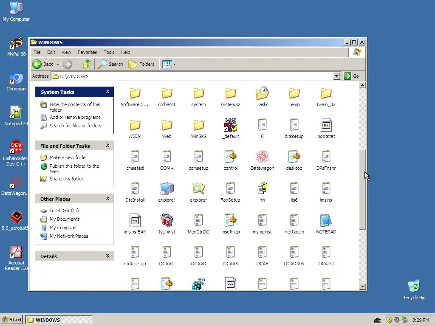Image resolution: width=435 pixels, height=326 pixels.
Task: Click the WINDOWS taskbar button
Action: 59,320
